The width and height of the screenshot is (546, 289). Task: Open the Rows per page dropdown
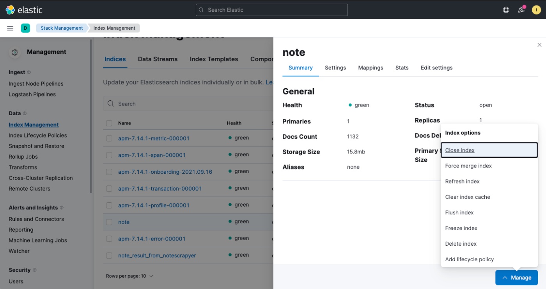point(129,276)
